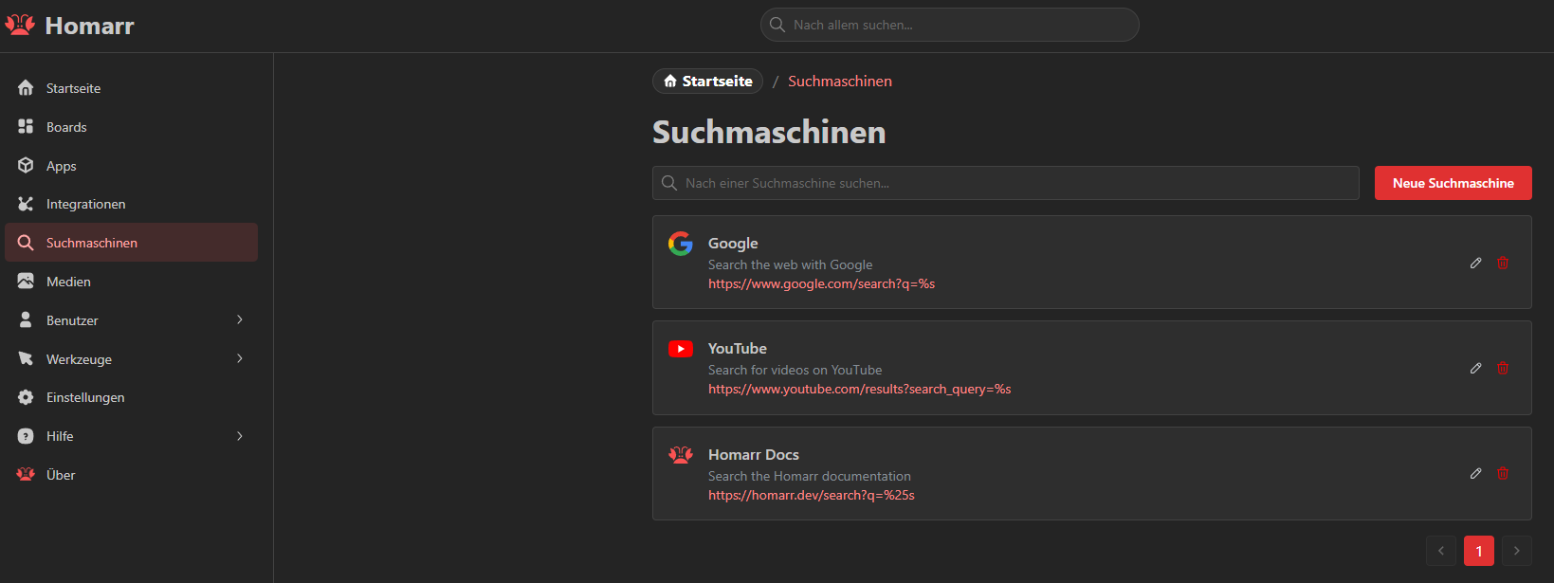The height and width of the screenshot is (583, 1554).
Task: Open the Einstellungen page
Action: (85, 397)
